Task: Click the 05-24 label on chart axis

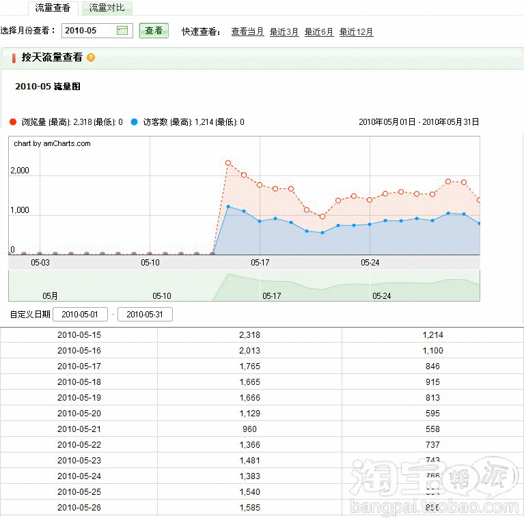Action: click(370, 263)
